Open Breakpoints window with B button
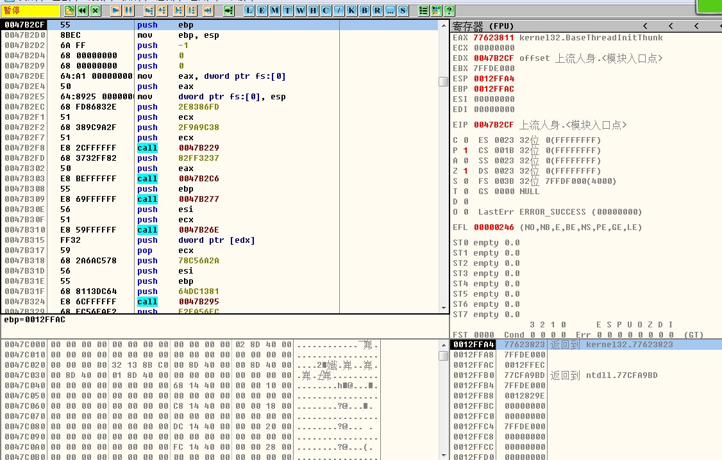Viewport: 722px width, 460px height. click(x=364, y=10)
